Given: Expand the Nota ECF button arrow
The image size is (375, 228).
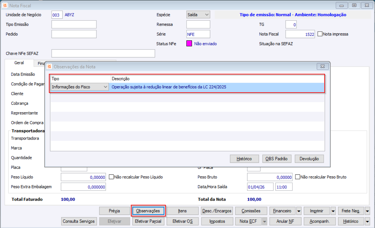Looking at the screenshot, I should point(264,221).
